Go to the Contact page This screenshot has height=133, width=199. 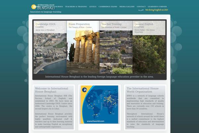click(141, 7)
